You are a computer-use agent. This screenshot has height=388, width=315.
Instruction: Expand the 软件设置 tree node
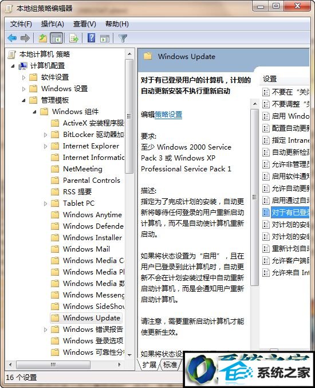click(x=23, y=77)
